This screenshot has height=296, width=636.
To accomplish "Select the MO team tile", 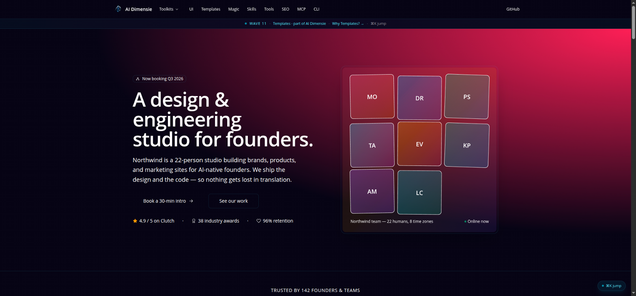I will coord(372,97).
